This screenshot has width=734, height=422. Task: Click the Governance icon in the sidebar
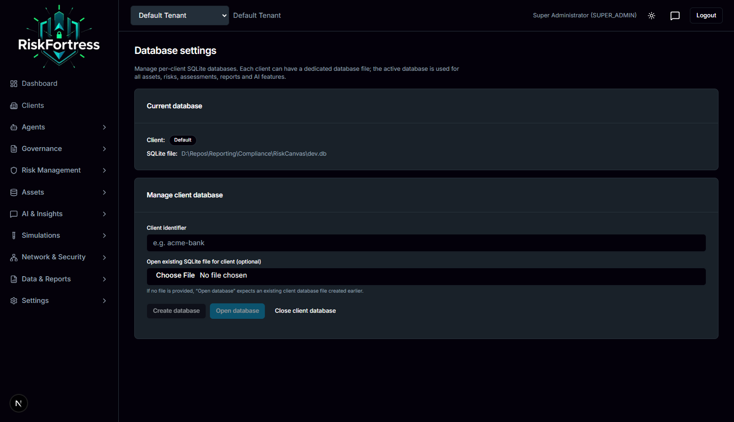(14, 148)
